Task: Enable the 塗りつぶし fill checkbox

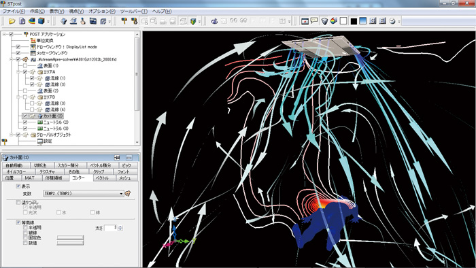Action: [18, 202]
